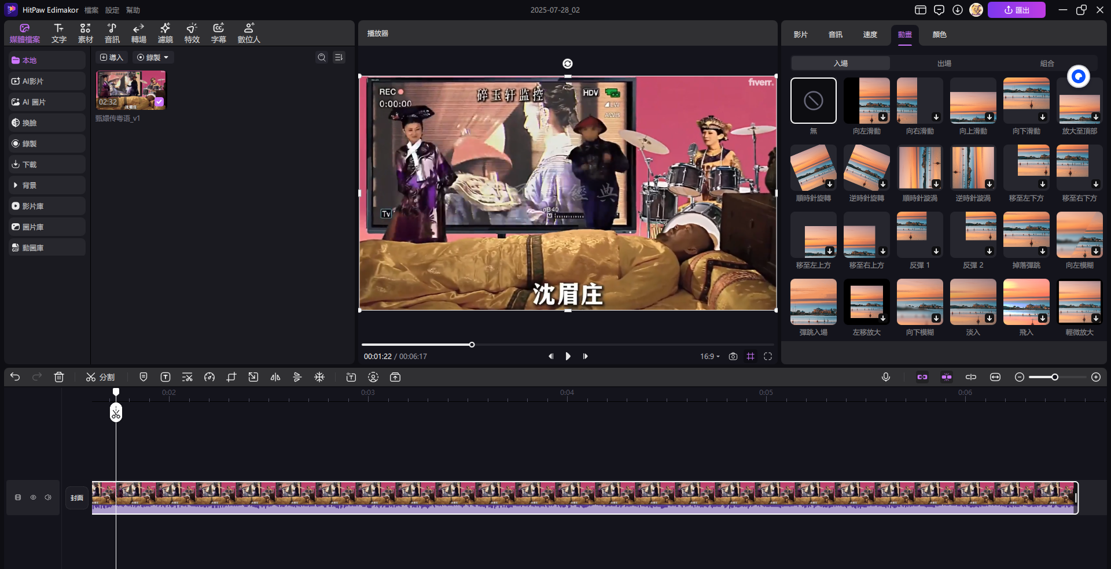
Task: Toggle the timeline preview axis icon
Action: pyautogui.click(x=971, y=377)
